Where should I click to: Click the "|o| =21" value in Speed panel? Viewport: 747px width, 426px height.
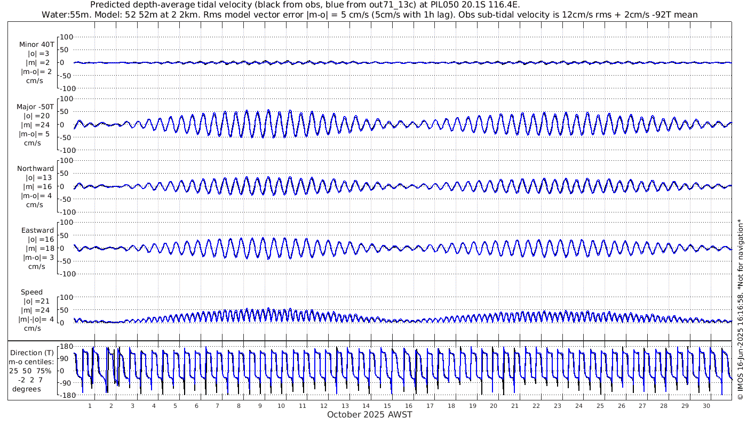click(x=36, y=301)
